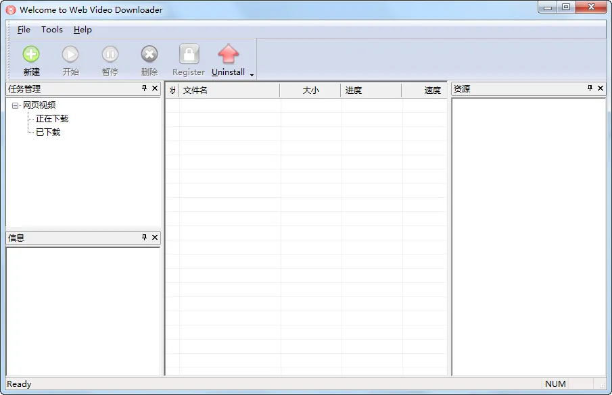Toggle auto-hide pin on 信息 panel
The height and width of the screenshot is (395, 612).
pyautogui.click(x=145, y=237)
